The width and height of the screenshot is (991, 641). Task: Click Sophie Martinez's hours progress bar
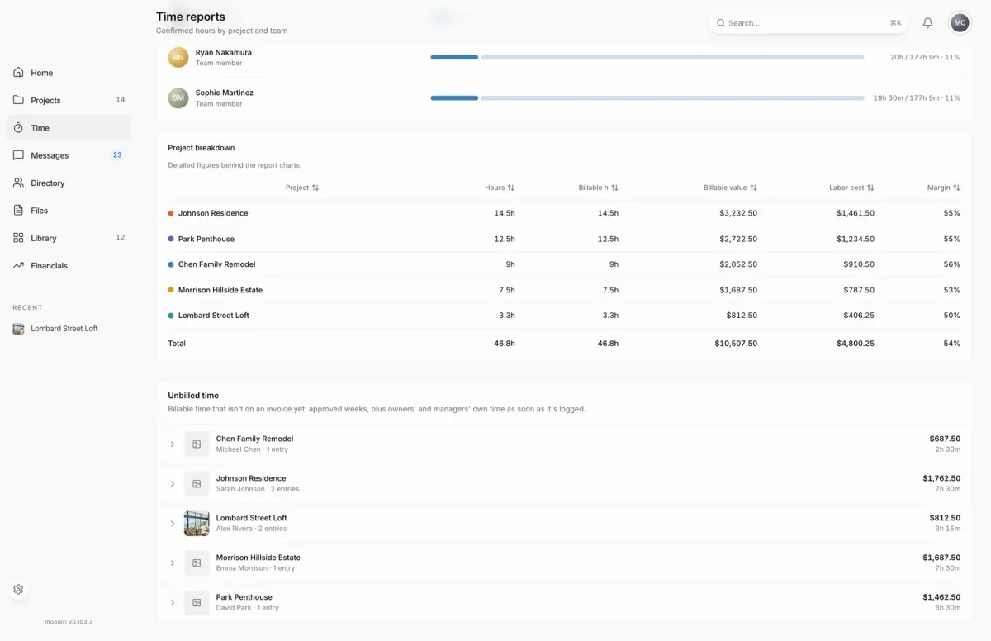tap(647, 97)
